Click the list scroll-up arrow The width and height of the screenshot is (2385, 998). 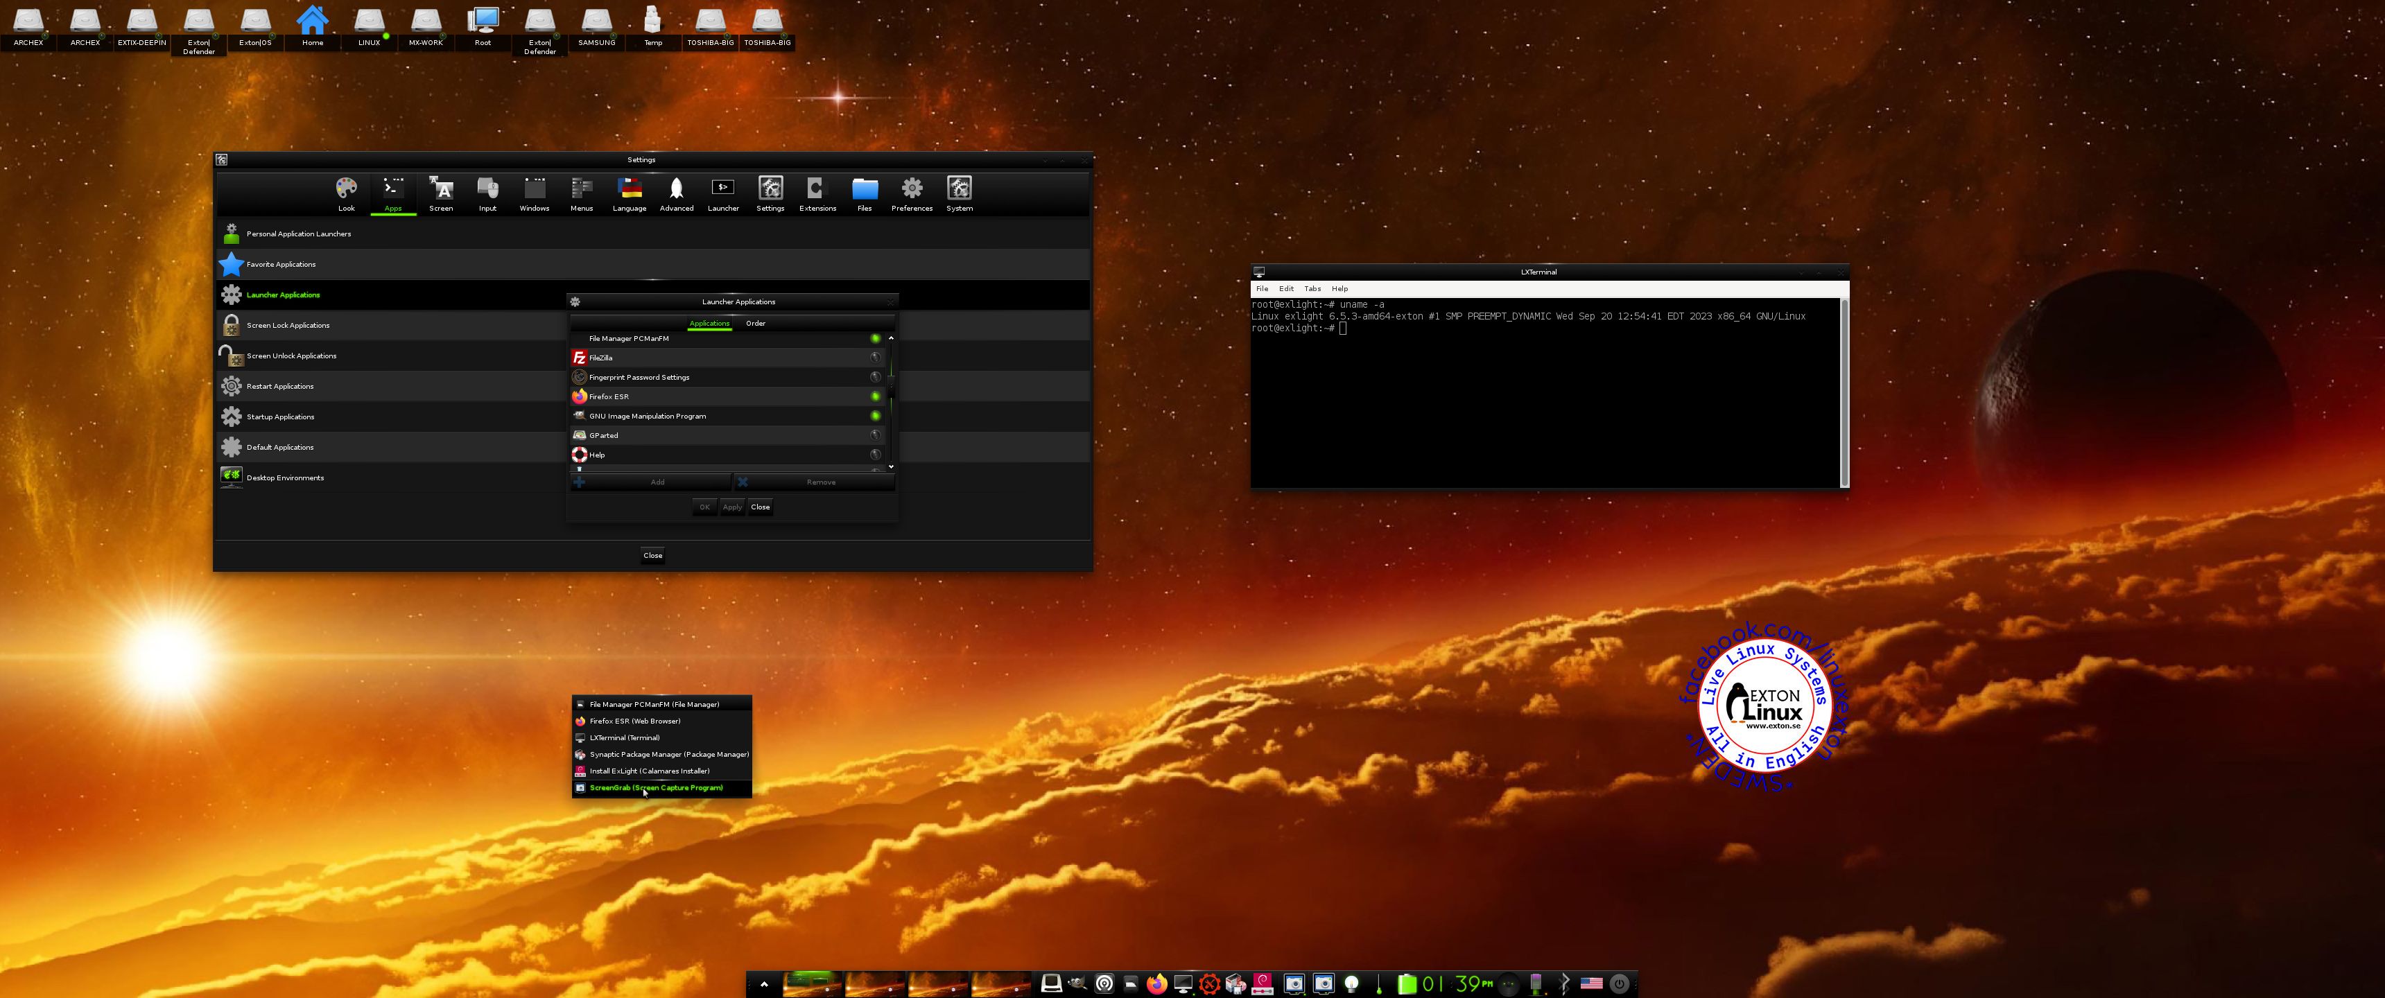point(892,338)
